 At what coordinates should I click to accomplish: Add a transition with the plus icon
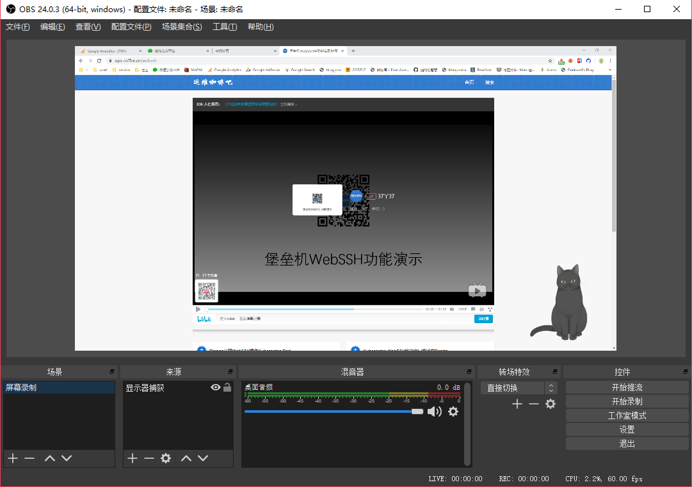click(517, 404)
